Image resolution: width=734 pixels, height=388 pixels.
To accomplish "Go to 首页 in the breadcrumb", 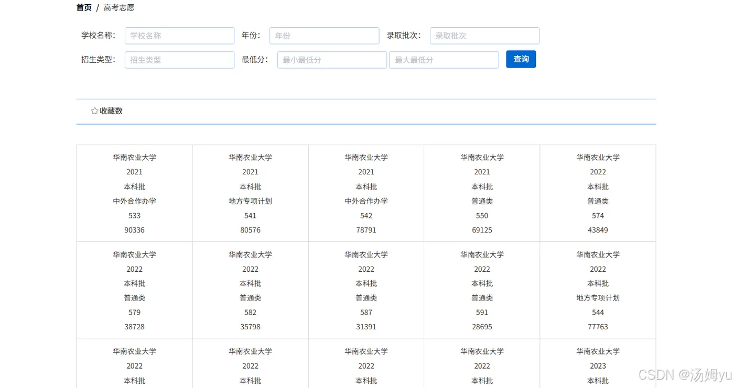I will pyautogui.click(x=84, y=7).
